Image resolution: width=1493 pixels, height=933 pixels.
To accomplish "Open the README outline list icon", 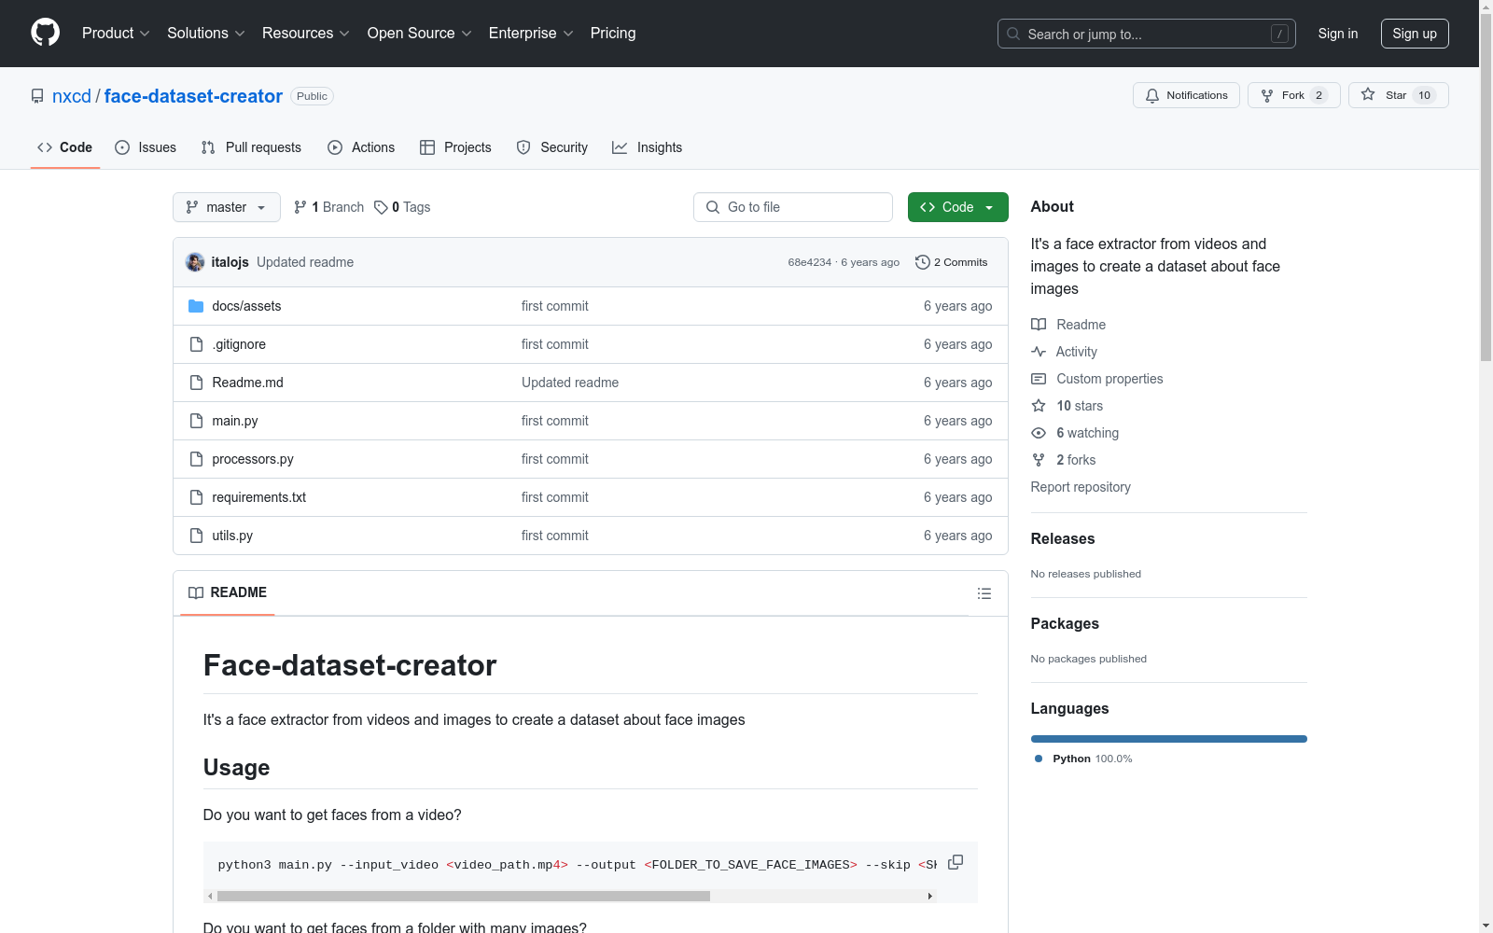I will point(984,593).
